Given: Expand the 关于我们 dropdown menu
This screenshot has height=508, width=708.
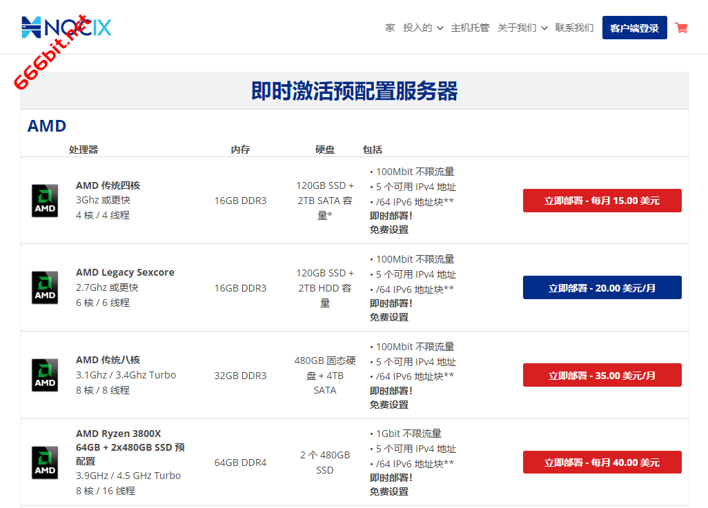Looking at the screenshot, I should point(522,28).
